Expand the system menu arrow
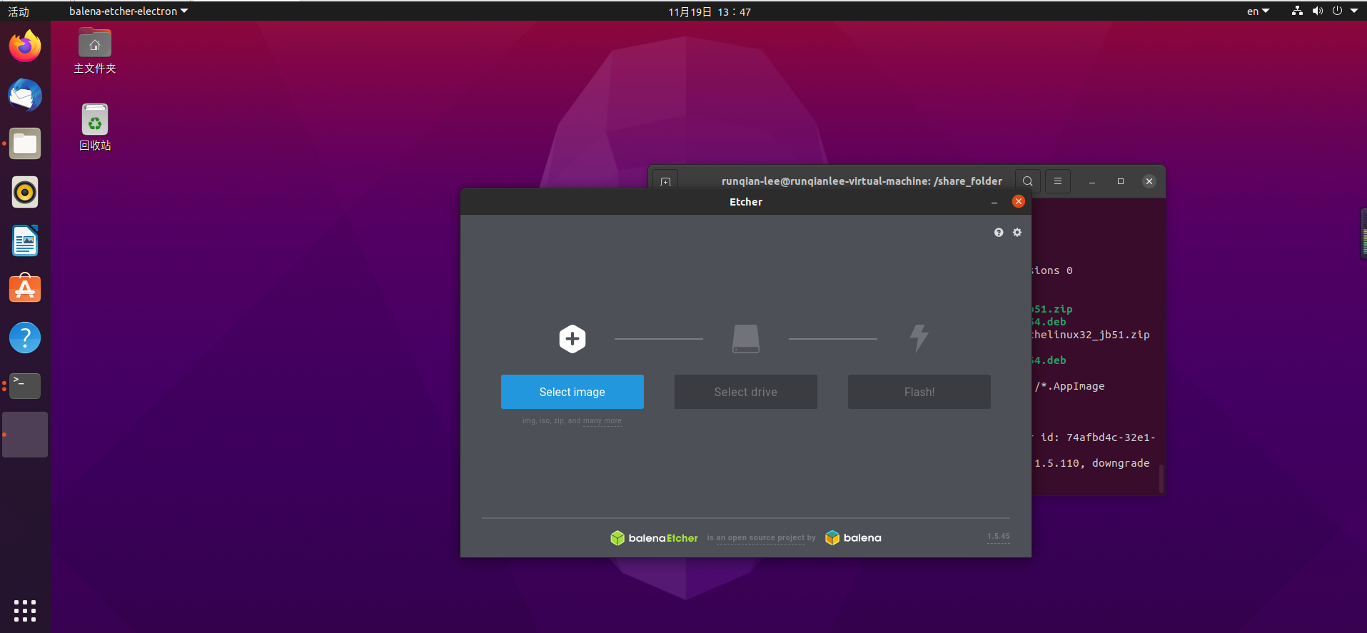Image resolution: width=1367 pixels, height=633 pixels. pyautogui.click(x=1354, y=11)
